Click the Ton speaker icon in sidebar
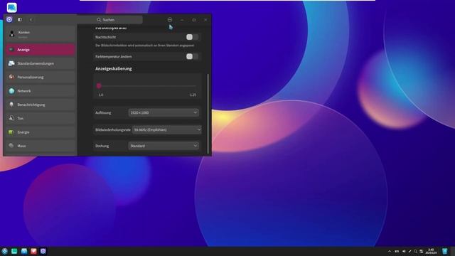This screenshot has height=256, width=455. (11, 118)
